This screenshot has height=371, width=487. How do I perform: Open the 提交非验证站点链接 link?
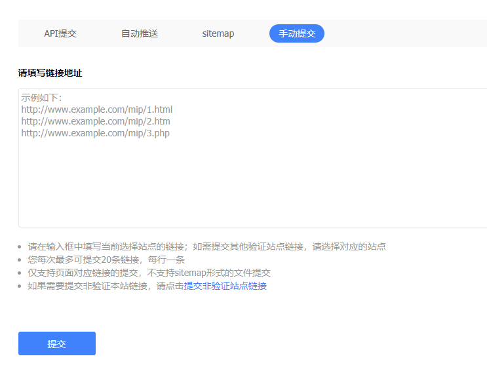tap(225, 286)
